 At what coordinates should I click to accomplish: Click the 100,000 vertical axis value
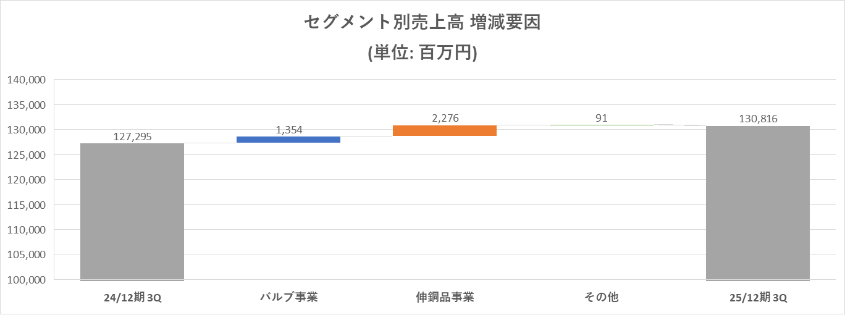coord(26,280)
